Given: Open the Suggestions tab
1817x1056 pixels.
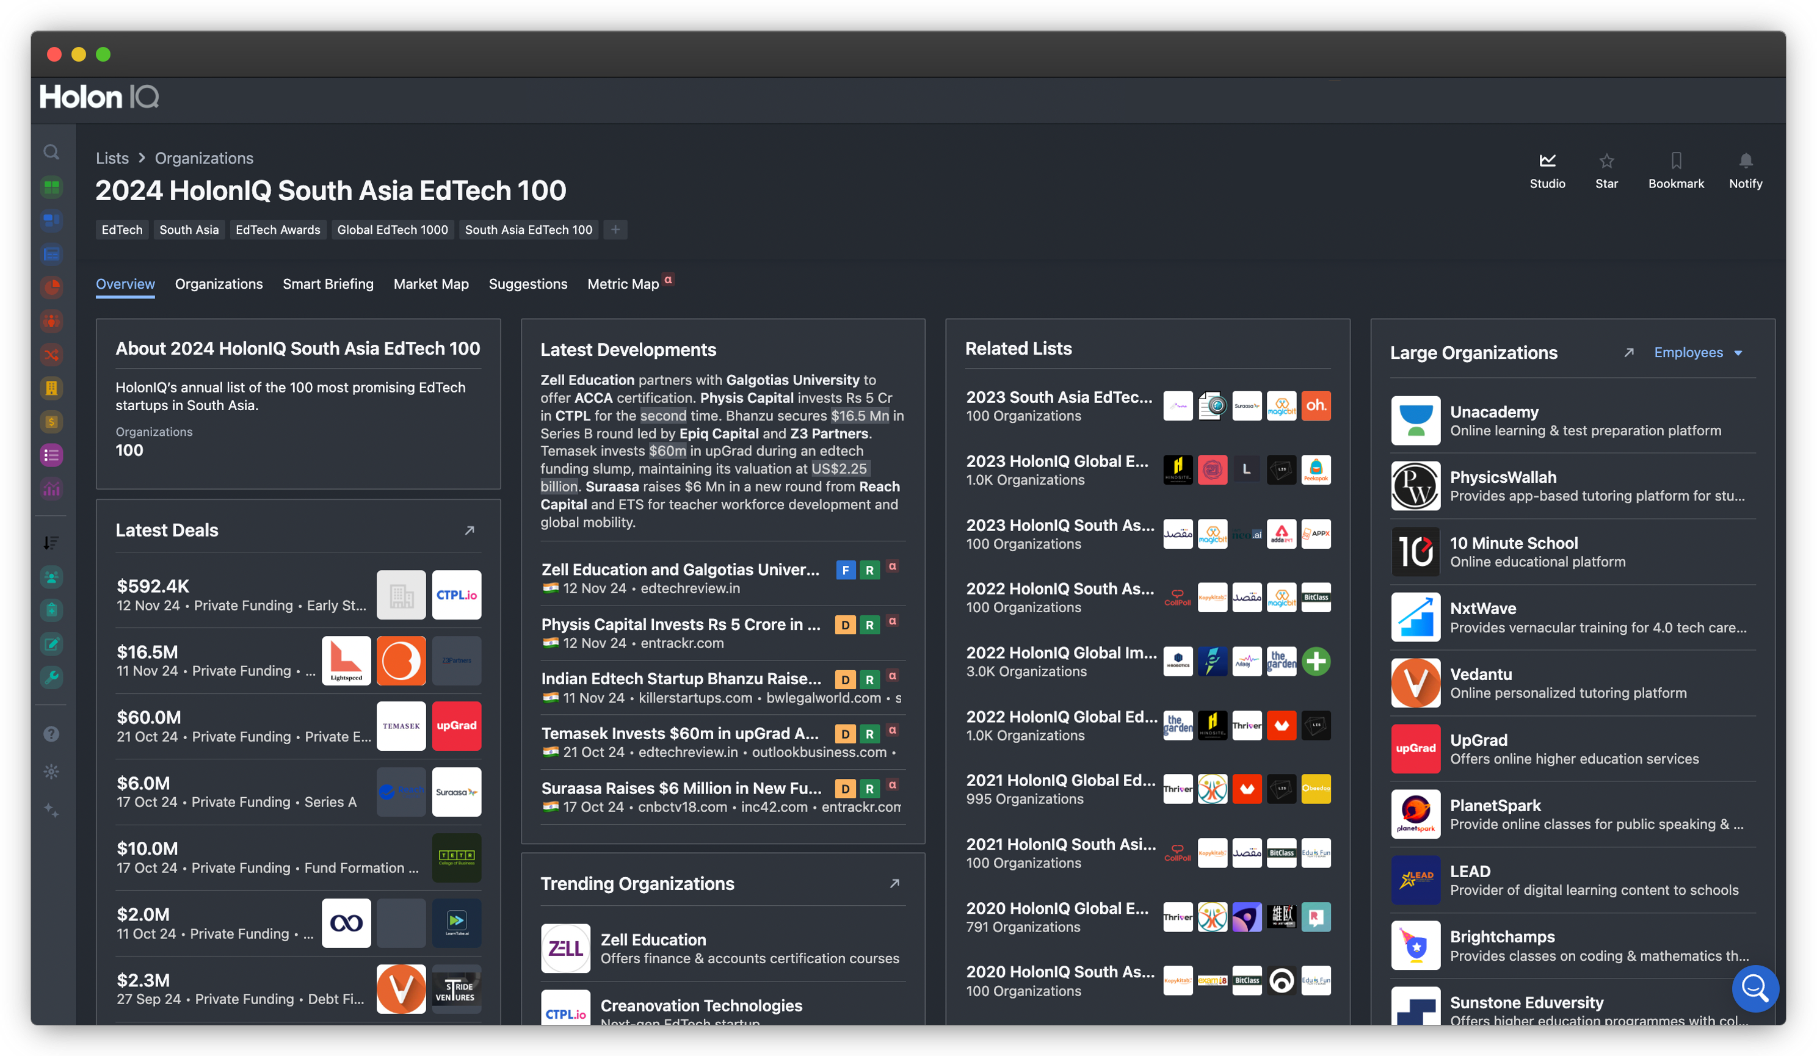Looking at the screenshot, I should click(528, 284).
